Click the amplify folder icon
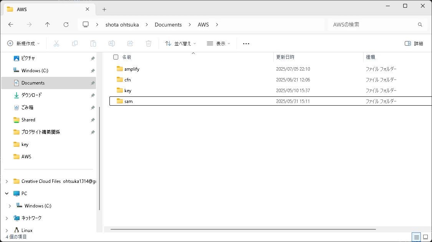The image size is (432, 242). click(119, 69)
